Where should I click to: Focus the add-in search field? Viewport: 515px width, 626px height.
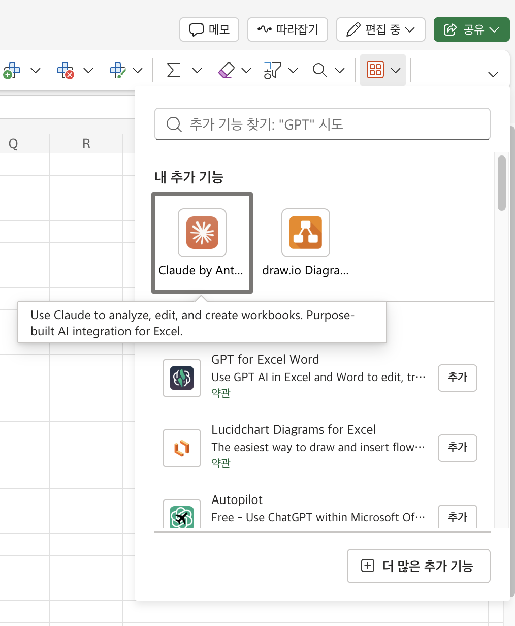323,124
